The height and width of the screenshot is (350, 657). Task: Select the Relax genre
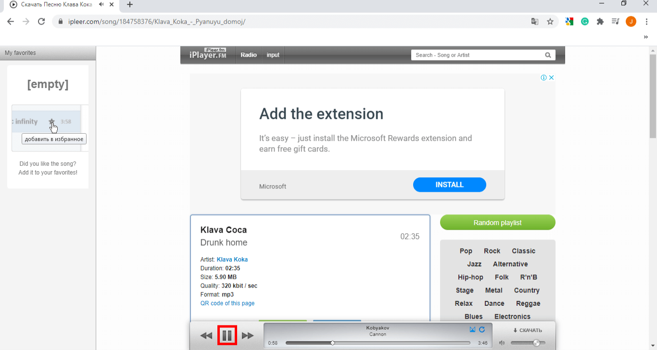tap(464, 303)
